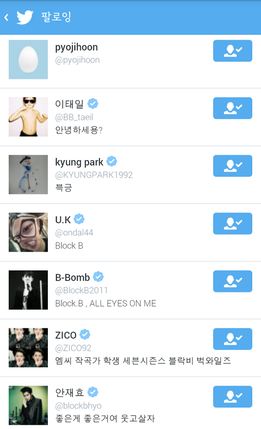Click verified badge next to kyung park
This screenshot has width=261, height=429.
point(111,161)
